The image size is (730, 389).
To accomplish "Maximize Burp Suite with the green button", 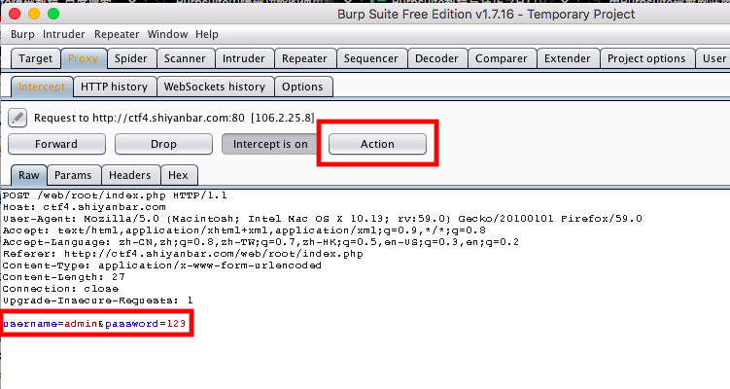I will pyautogui.click(x=53, y=14).
